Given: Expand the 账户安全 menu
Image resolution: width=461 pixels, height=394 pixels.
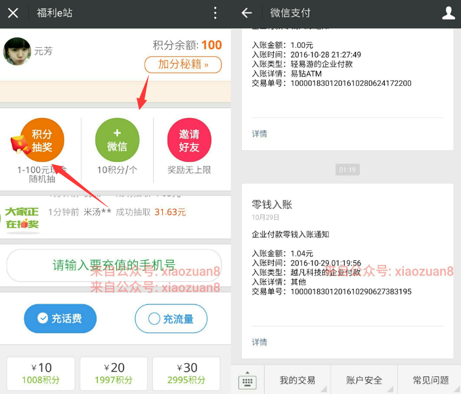Looking at the screenshot, I should click(364, 380).
